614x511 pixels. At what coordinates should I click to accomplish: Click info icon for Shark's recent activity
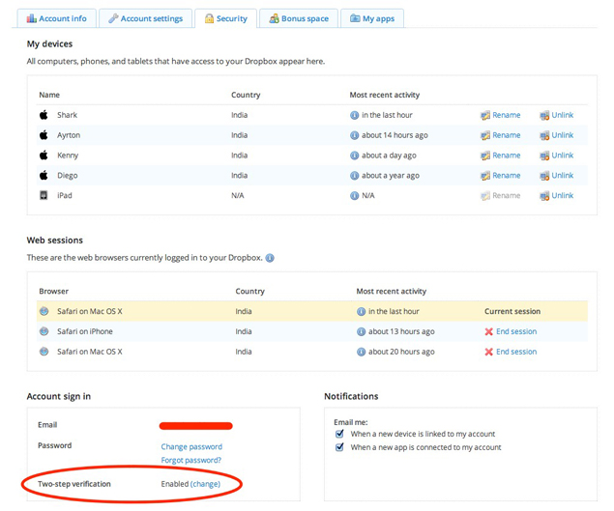tap(355, 115)
